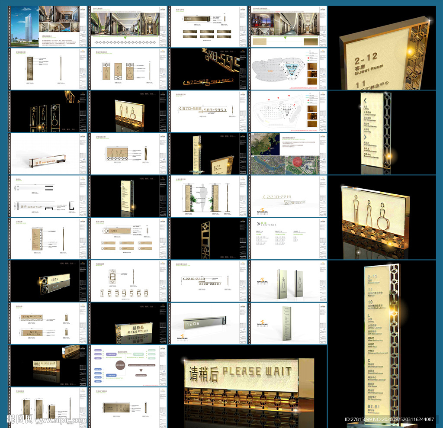Open the flow chart diagram slide
Image resolution: width=443 pixels, height=428 pixels.
(128, 366)
